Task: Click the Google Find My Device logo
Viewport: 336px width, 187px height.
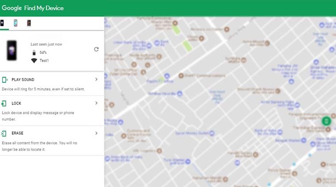Action: (33, 8)
